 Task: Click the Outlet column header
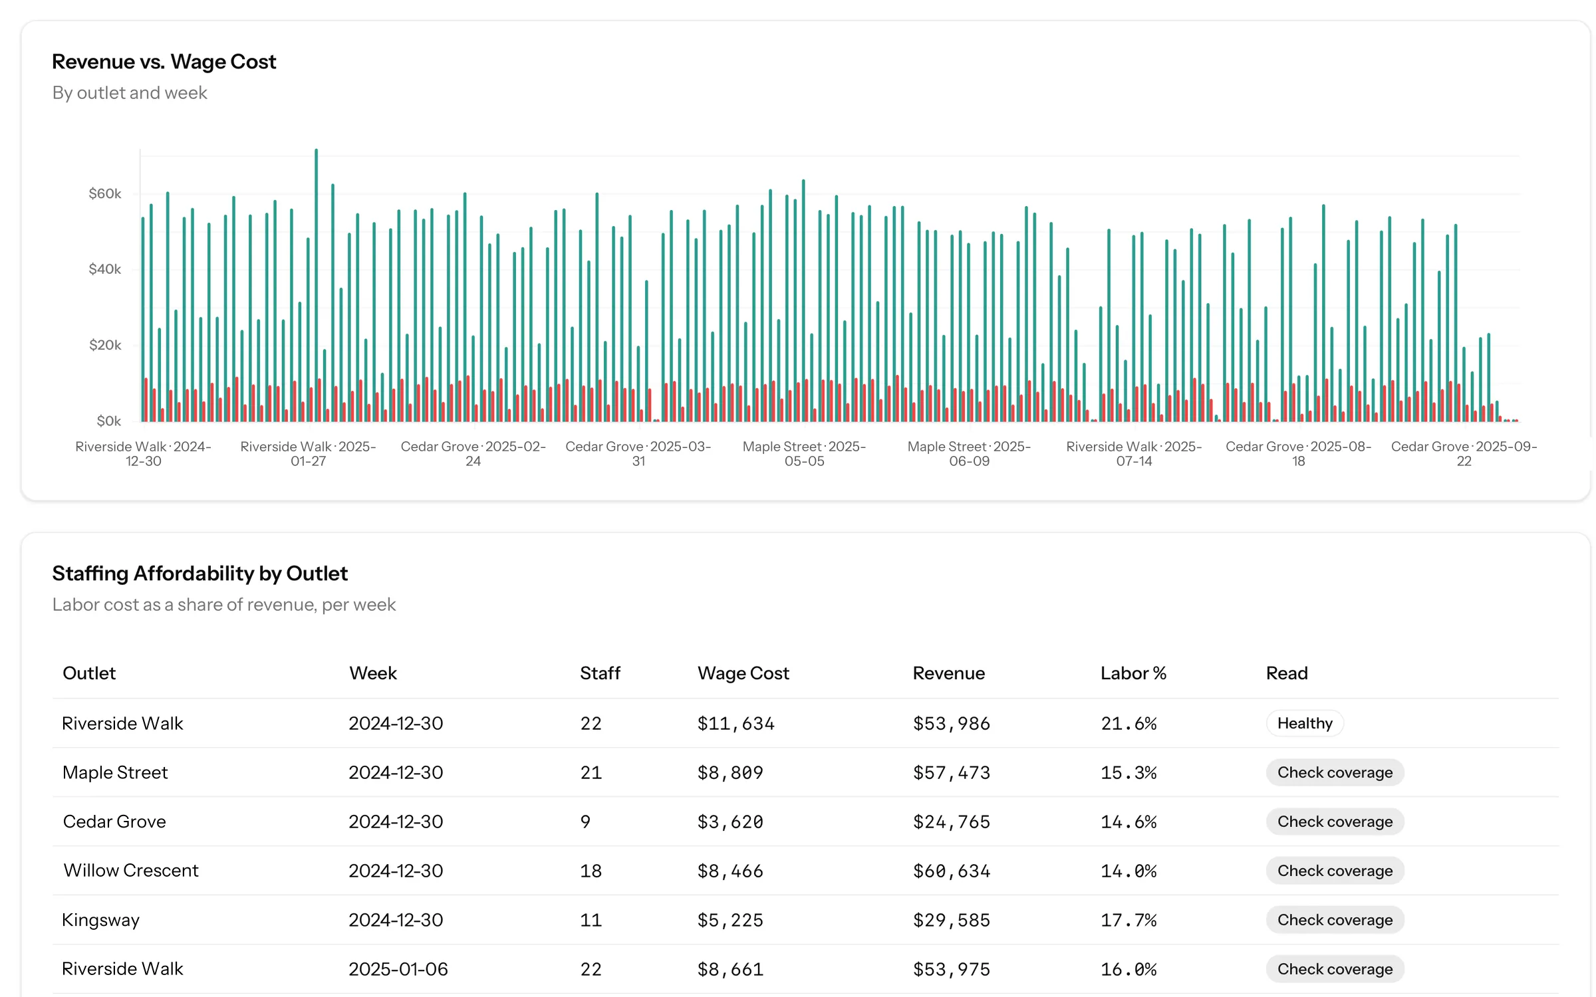coord(89,673)
